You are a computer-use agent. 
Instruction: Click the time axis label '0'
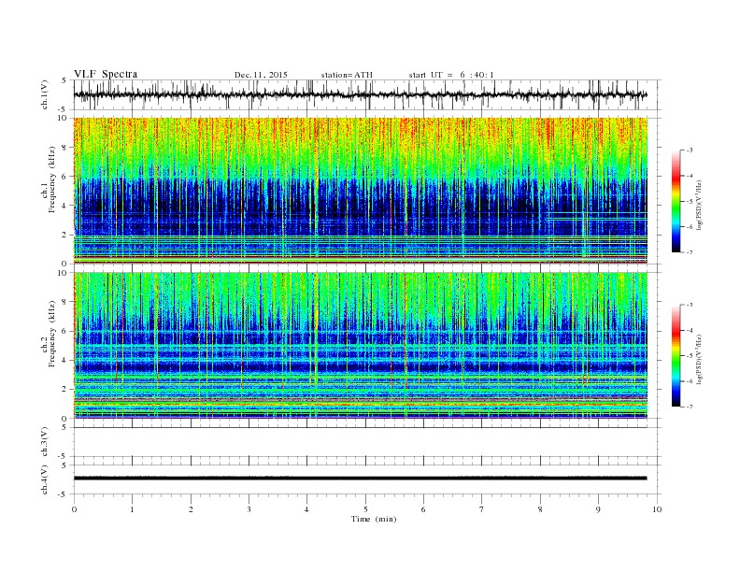[74, 509]
